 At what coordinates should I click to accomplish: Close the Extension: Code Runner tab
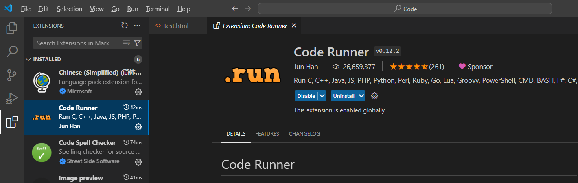pyautogui.click(x=294, y=26)
